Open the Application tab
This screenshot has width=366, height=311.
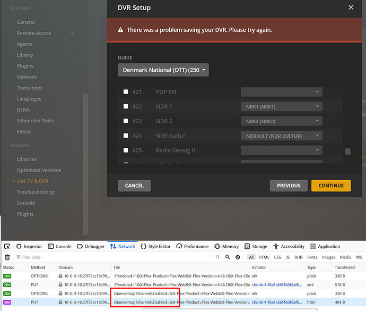pyautogui.click(x=325, y=247)
